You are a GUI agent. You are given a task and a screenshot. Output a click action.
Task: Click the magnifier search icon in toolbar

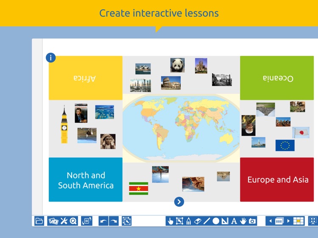click(73, 221)
